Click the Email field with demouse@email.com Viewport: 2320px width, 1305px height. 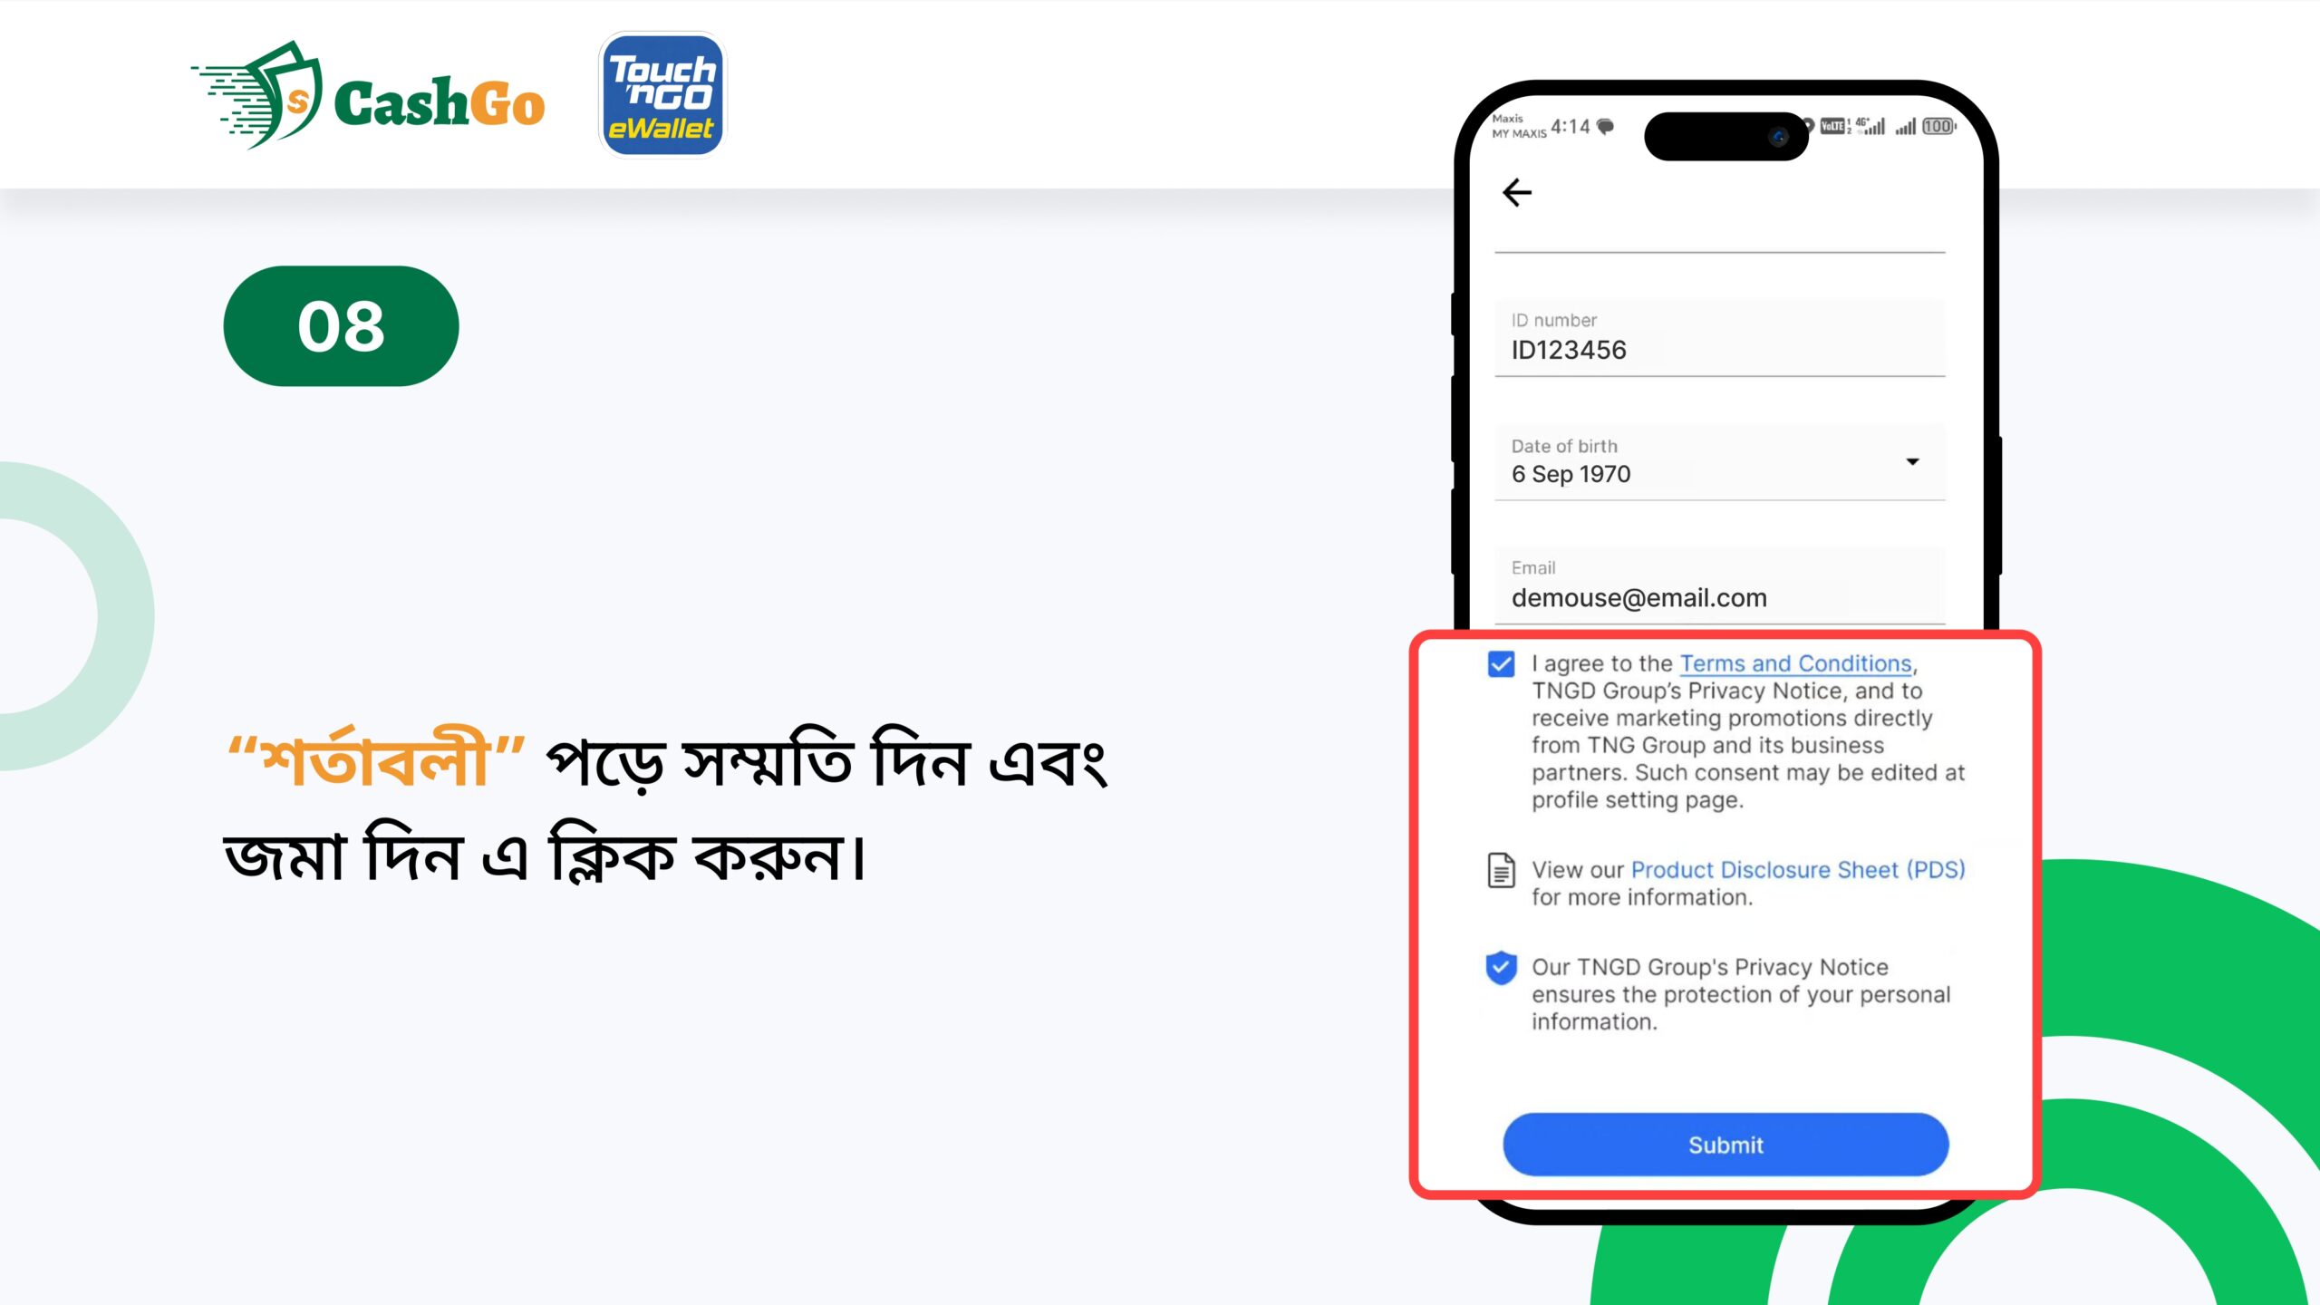(1719, 585)
